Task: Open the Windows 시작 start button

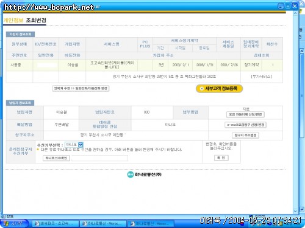Action: coord(14,224)
